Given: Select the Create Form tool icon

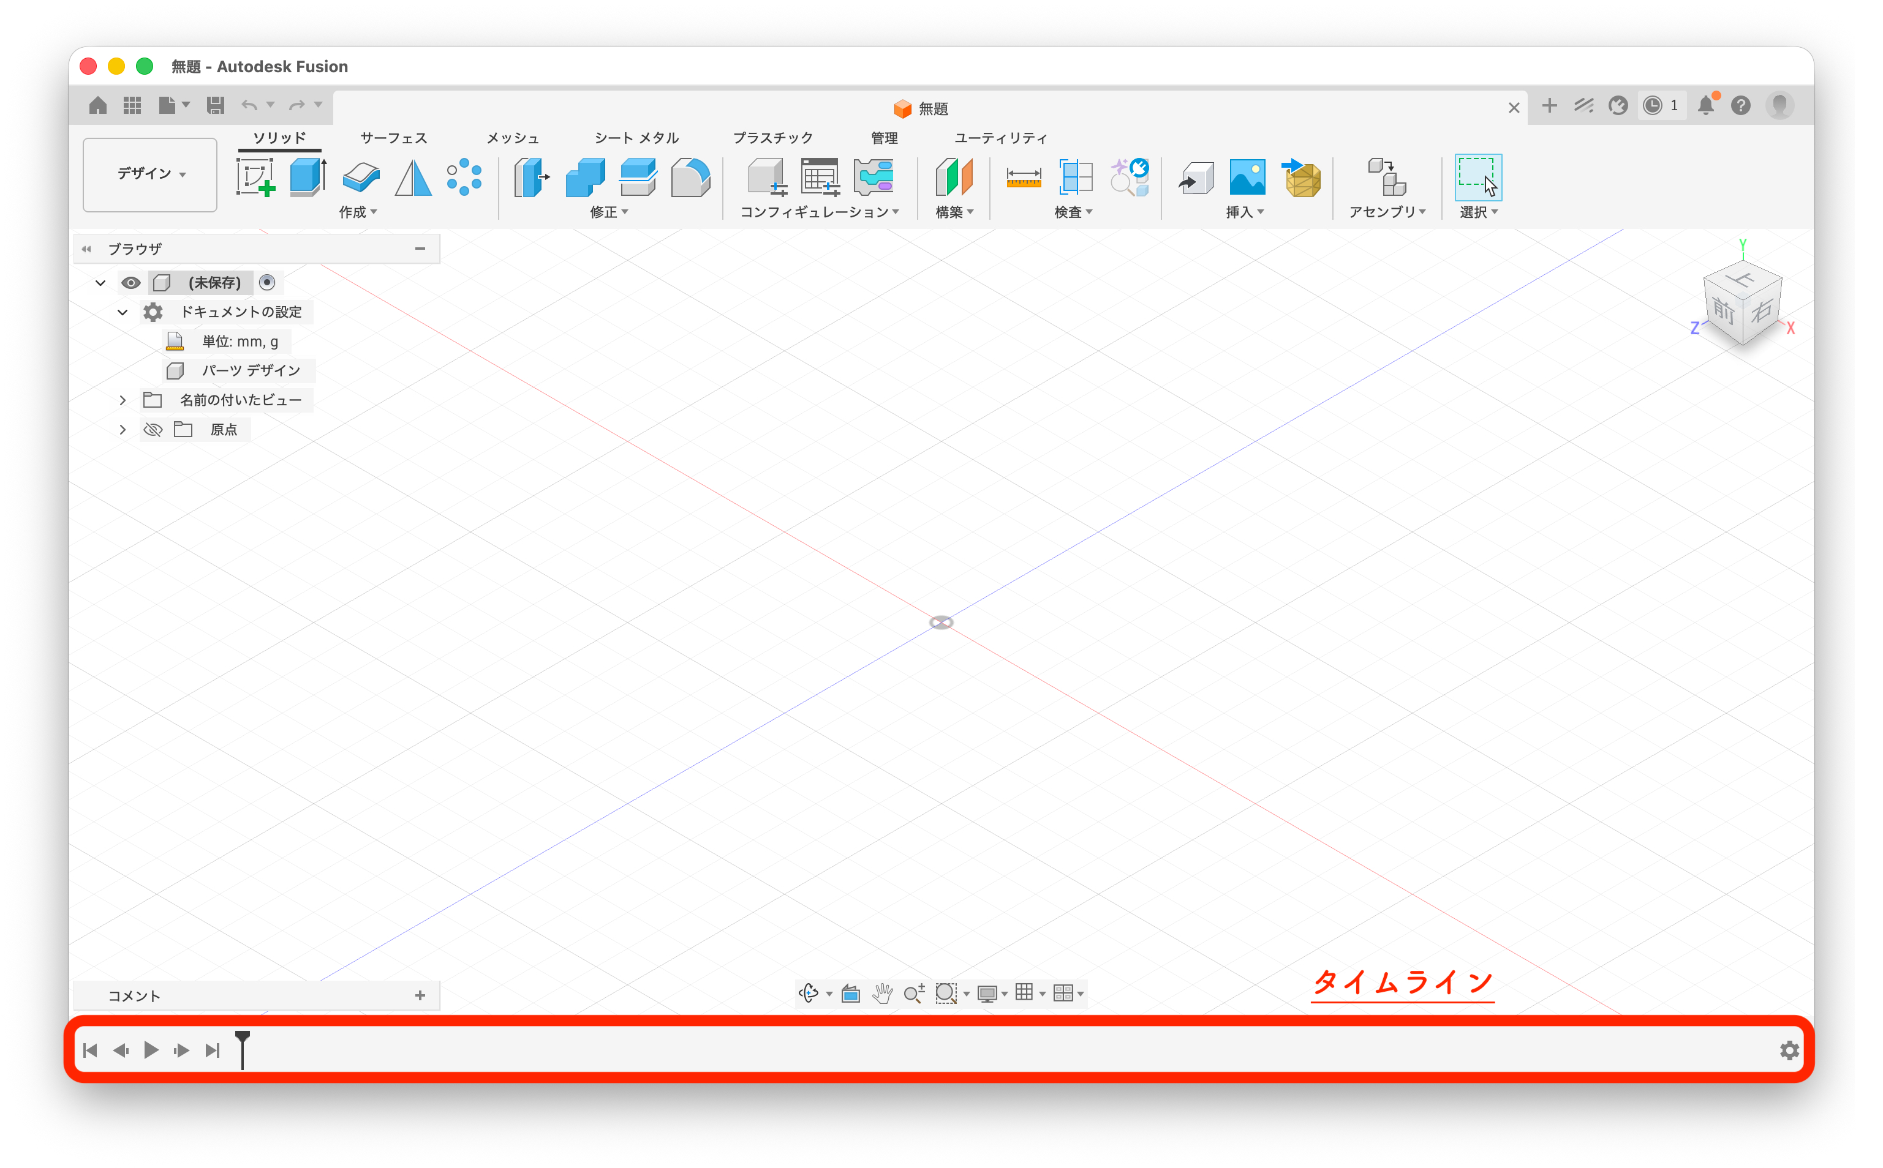Looking at the screenshot, I should [361, 177].
